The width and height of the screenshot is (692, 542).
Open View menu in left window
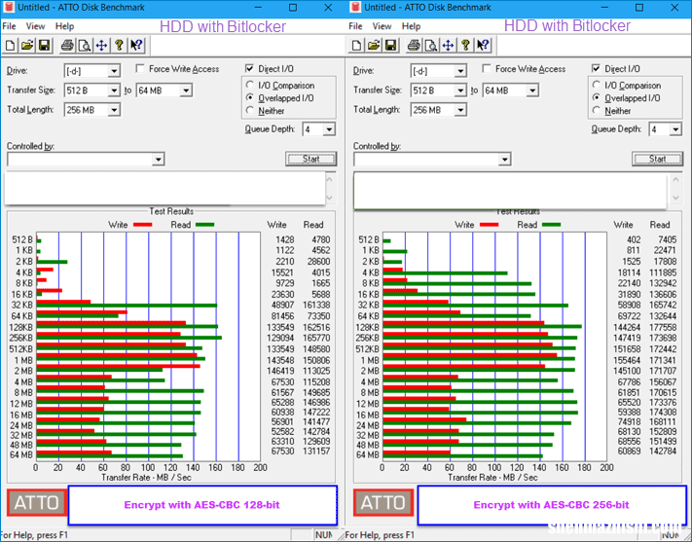pyautogui.click(x=35, y=26)
